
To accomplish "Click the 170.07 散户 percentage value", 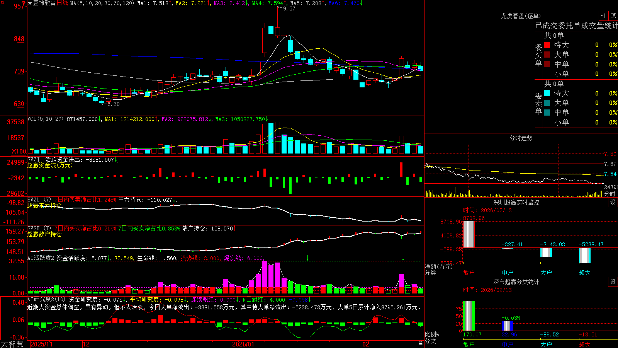I will (472, 334).
